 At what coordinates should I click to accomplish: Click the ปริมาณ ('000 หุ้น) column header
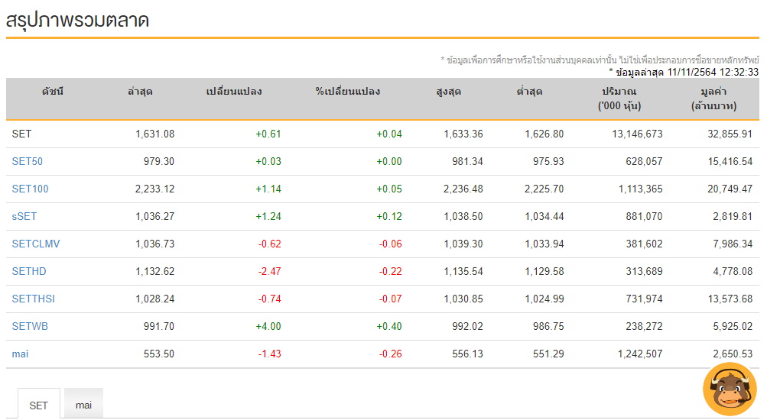(619, 99)
